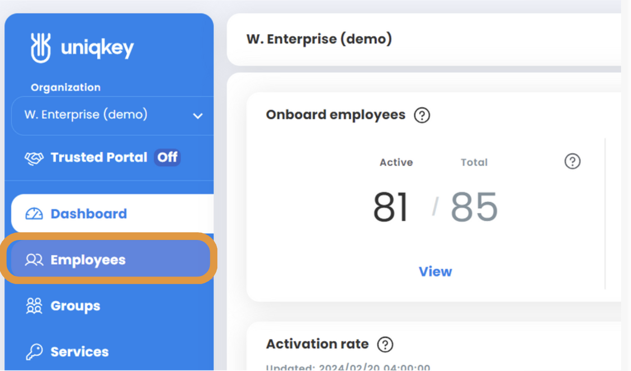Click the Dashboard gauge icon
Image resolution: width=631 pixels, height=371 pixels.
34,213
